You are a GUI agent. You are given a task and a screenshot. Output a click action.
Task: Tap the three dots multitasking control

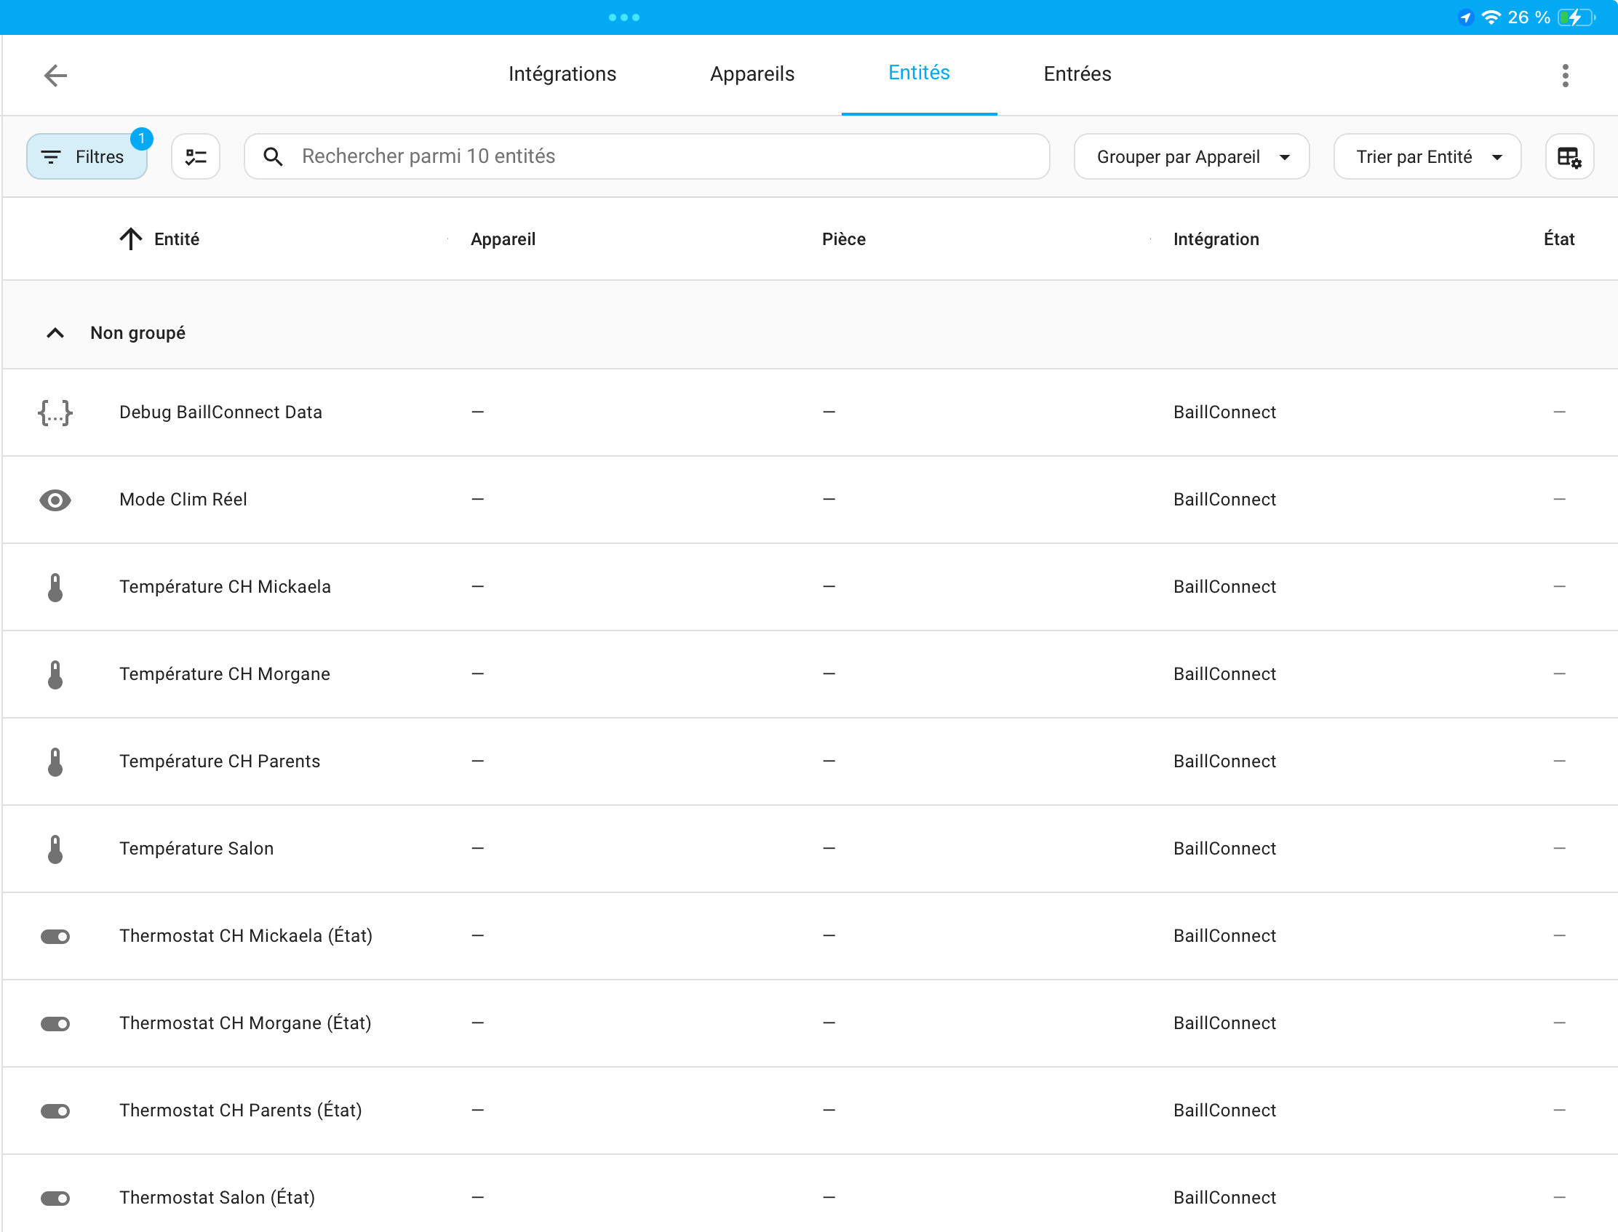[x=624, y=17]
